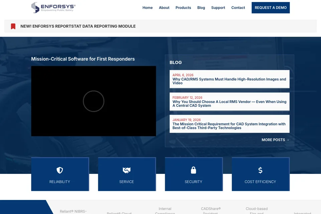Select the Service label text
This screenshot has height=214, width=321.
click(x=126, y=182)
